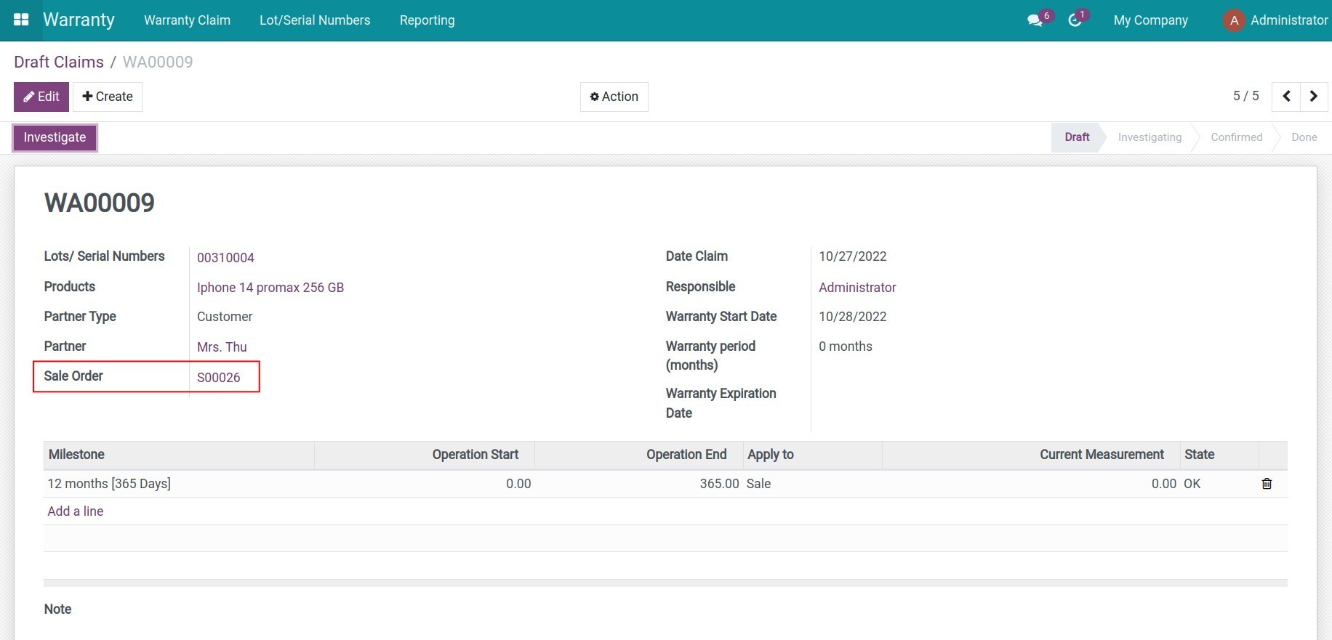
Task: Click Add a line in milestones
Action: 76,511
